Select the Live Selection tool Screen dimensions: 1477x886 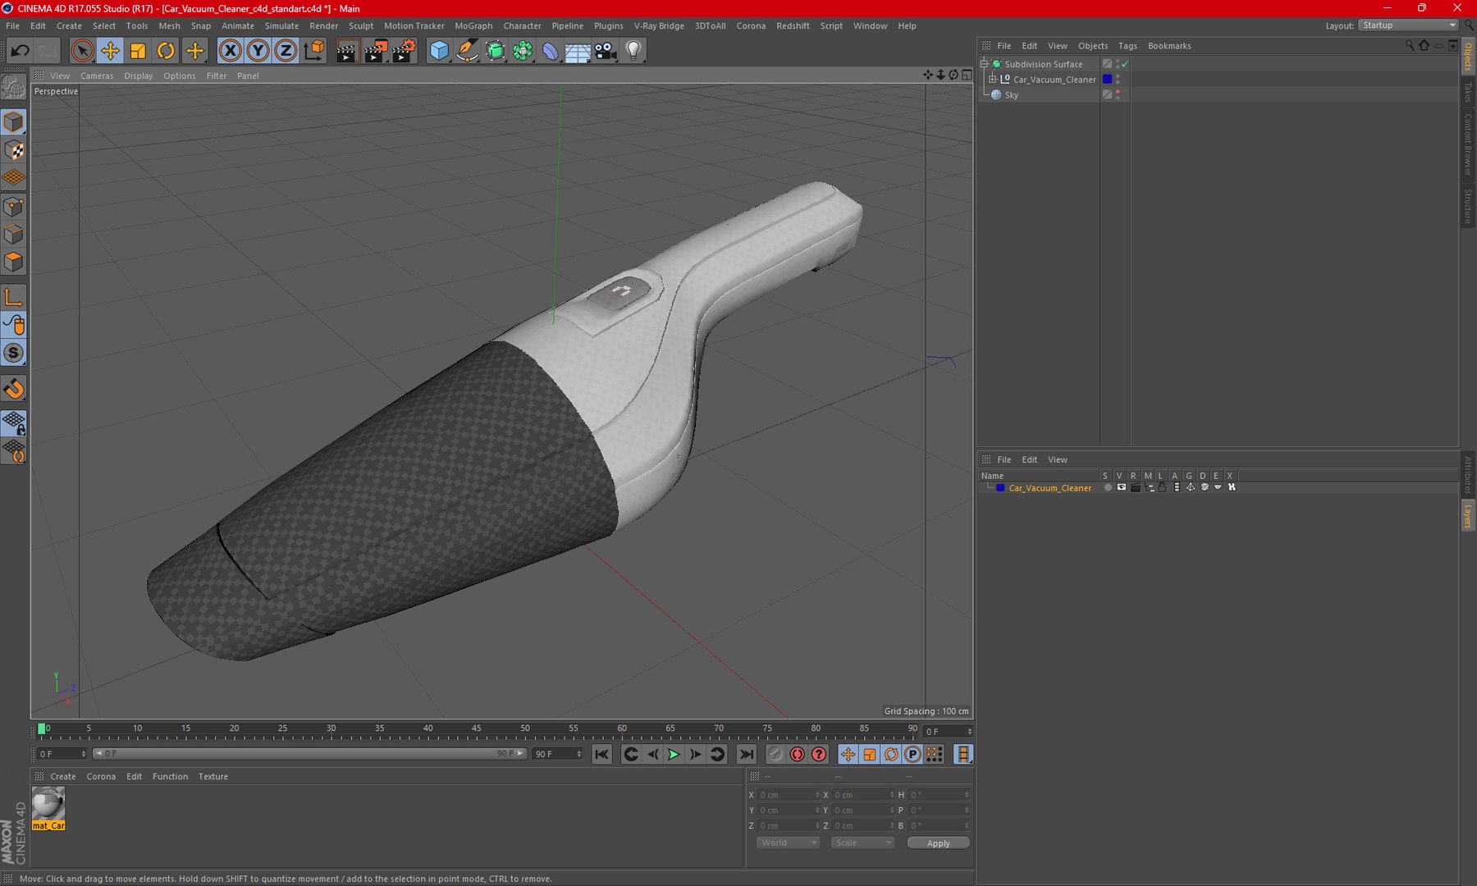pyautogui.click(x=82, y=51)
